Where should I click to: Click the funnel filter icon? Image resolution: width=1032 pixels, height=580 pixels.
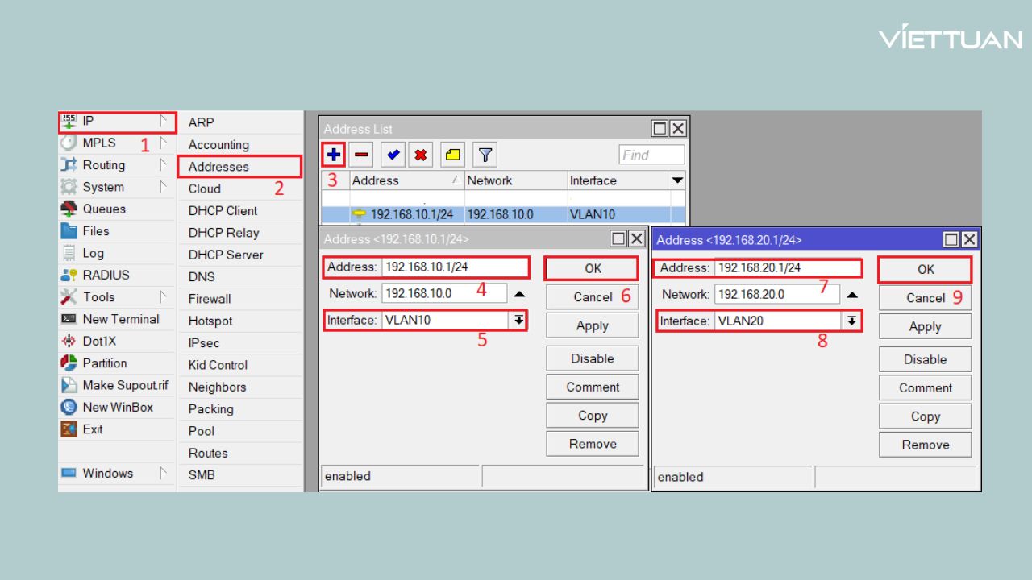pyautogui.click(x=485, y=155)
